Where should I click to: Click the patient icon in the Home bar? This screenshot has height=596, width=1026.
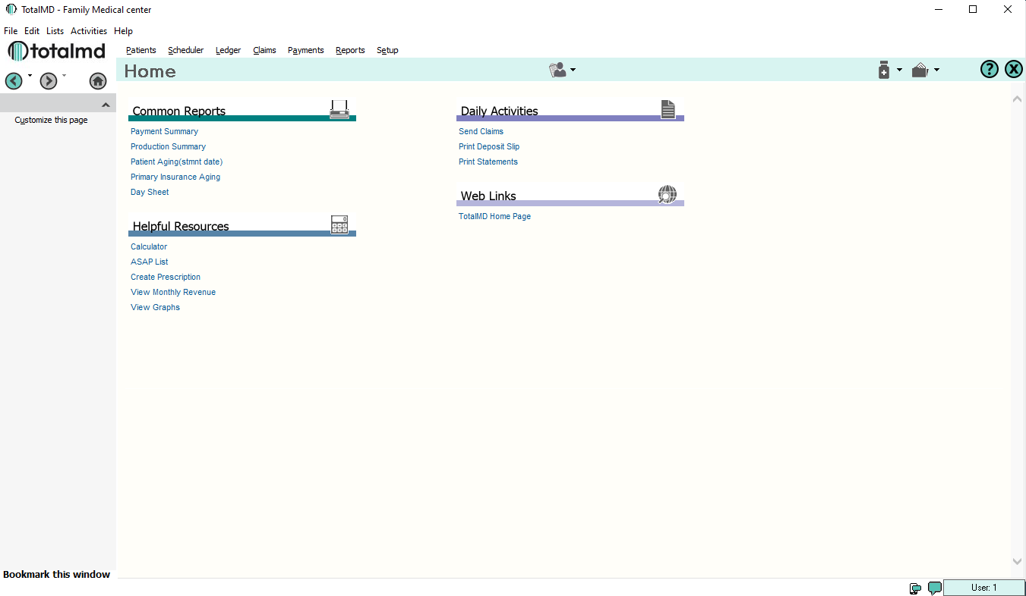pos(558,70)
